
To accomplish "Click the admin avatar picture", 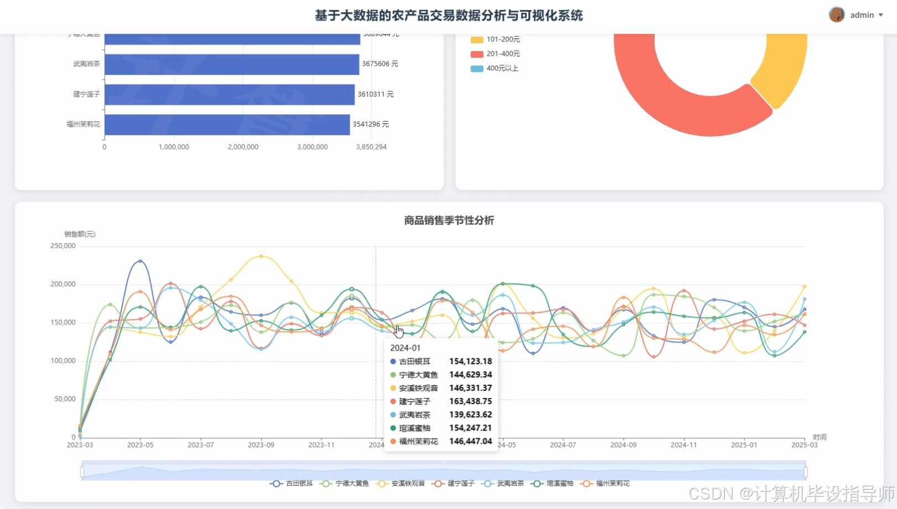I will [x=837, y=14].
